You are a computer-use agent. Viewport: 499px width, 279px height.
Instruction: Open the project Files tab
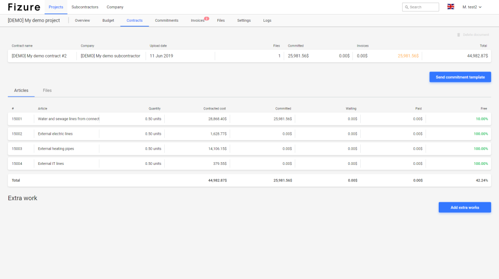click(221, 20)
